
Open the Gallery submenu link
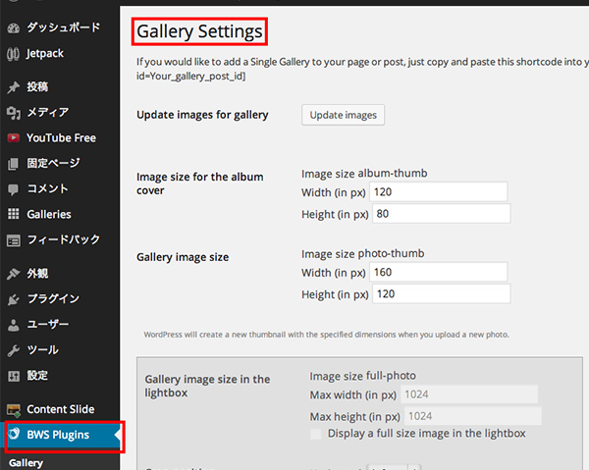26,461
